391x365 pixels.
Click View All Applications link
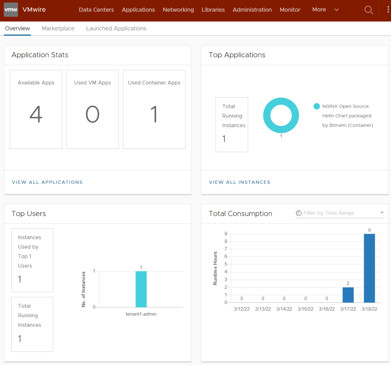click(47, 182)
